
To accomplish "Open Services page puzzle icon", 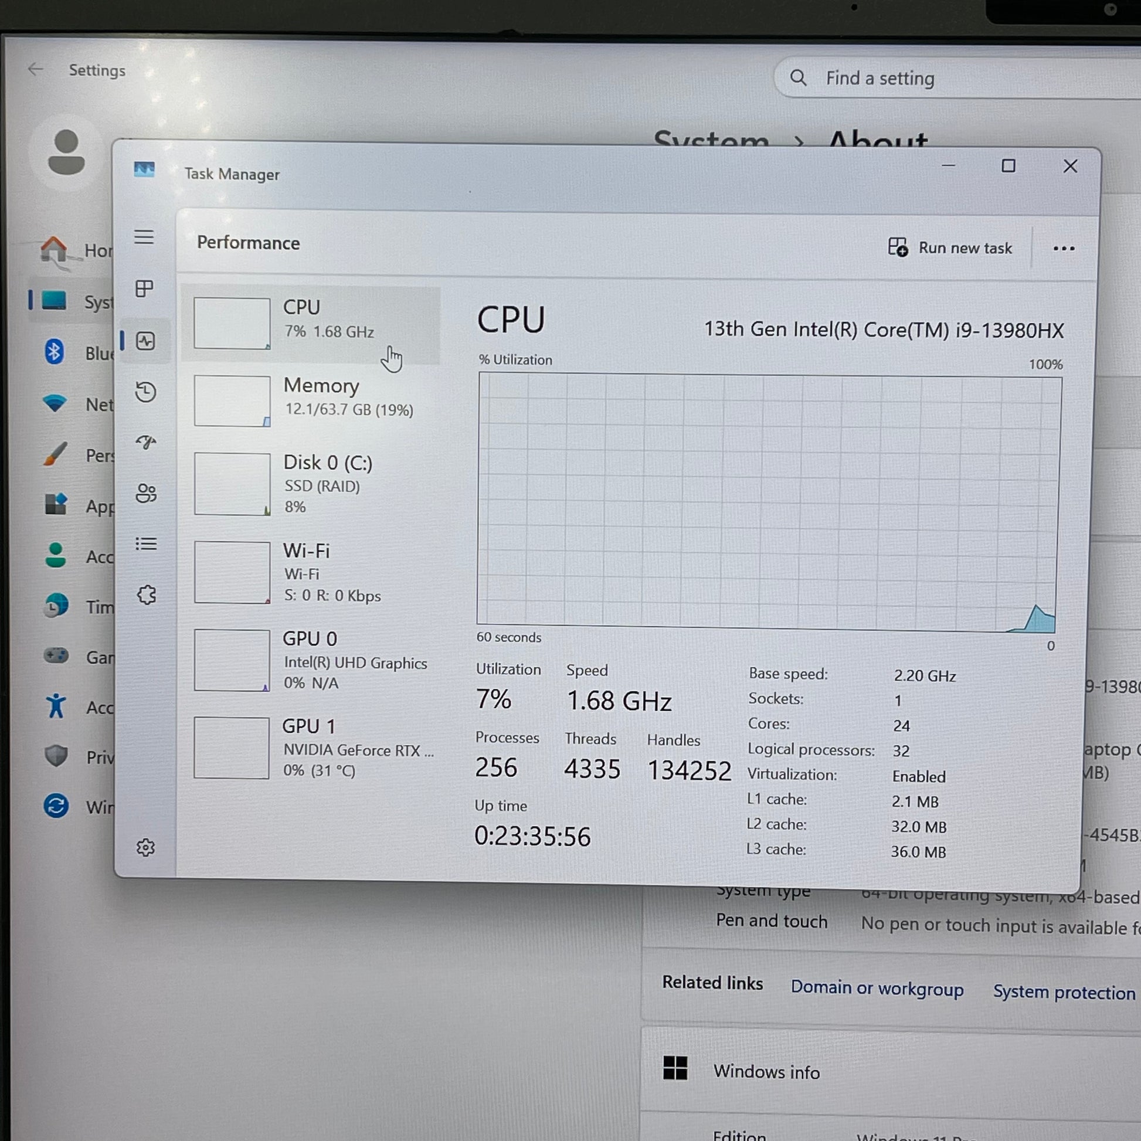I will coord(147,595).
